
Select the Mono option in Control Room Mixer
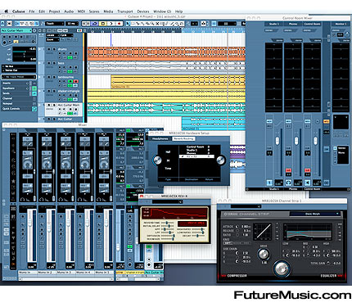click(x=341, y=153)
